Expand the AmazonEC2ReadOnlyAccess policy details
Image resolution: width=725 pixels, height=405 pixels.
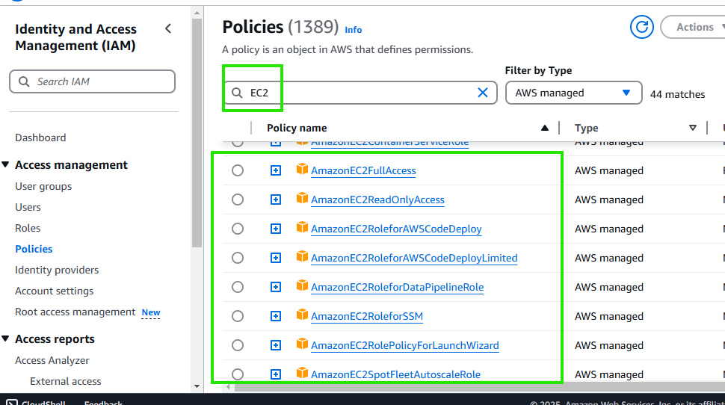(x=276, y=200)
